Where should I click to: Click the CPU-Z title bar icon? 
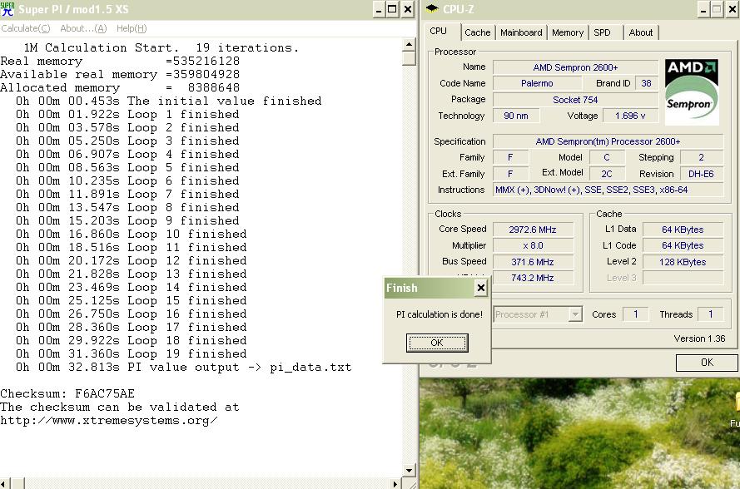pyautogui.click(x=432, y=9)
